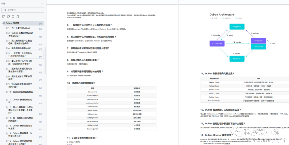The width and height of the screenshot is (289, 145).
Task: Focus the 书签查找 search field
Action: pyautogui.click(x=23, y=10)
